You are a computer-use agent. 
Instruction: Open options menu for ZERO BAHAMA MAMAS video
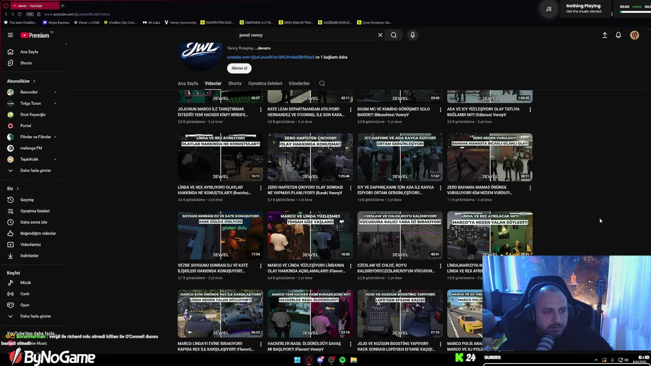click(530, 188)
